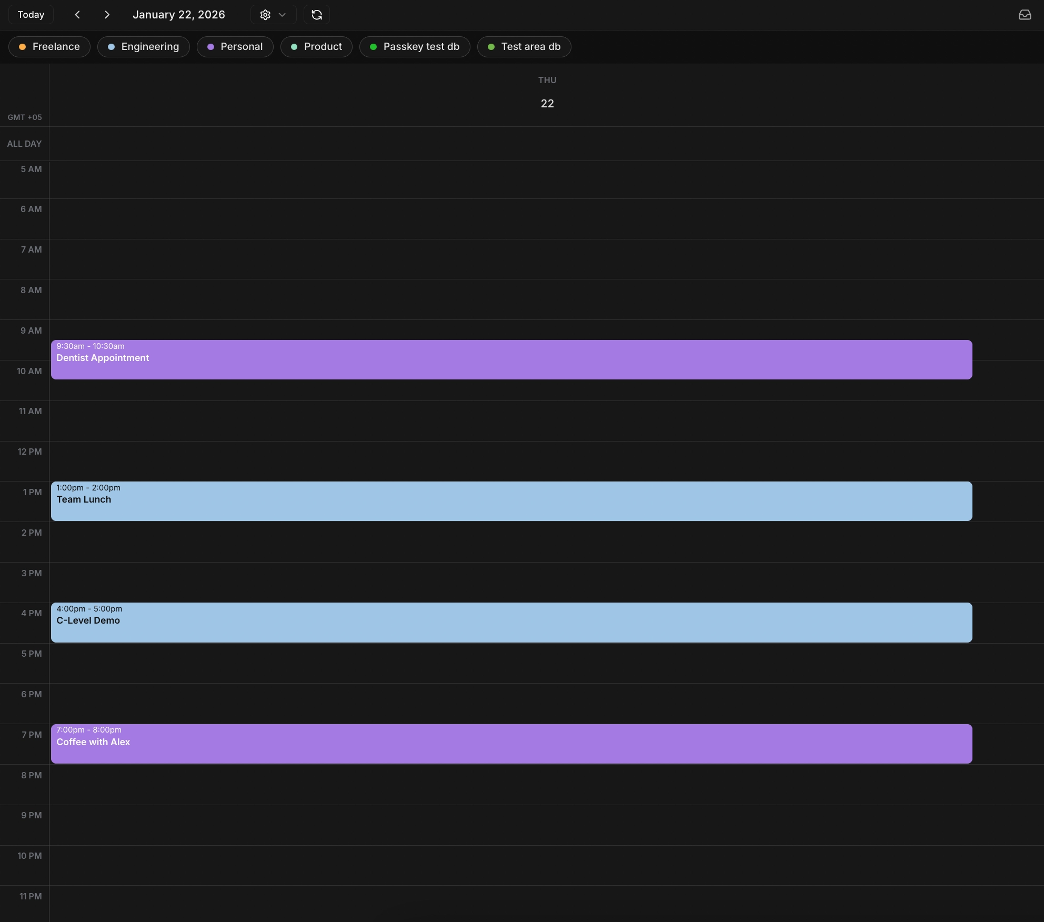
Task: Open the inbox tray icon
Action: [1025, 15]
